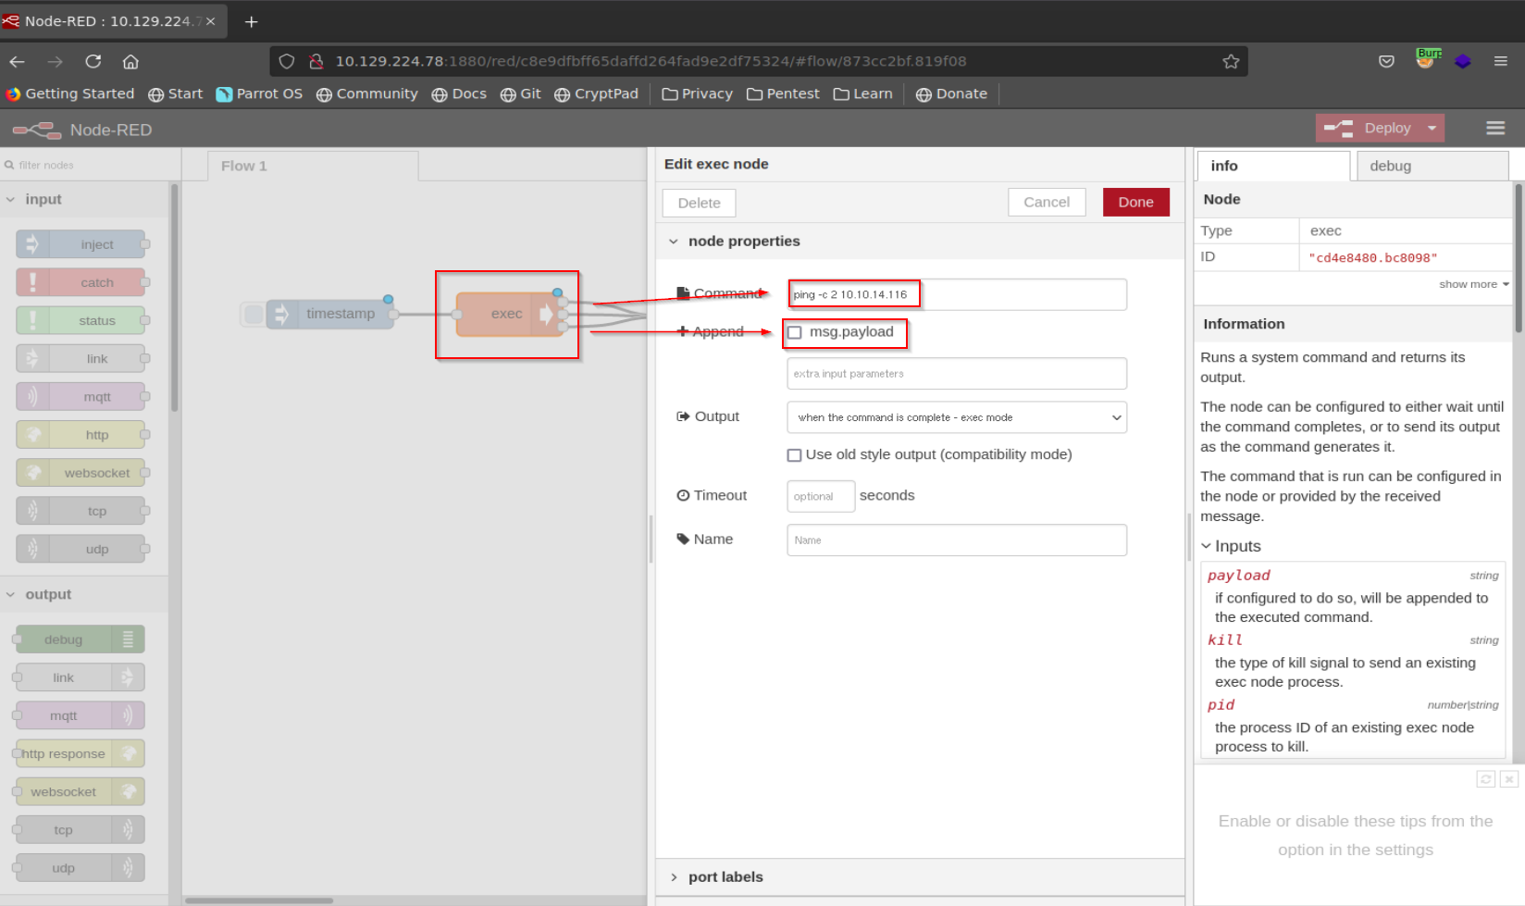This screenshot has height=906, width=1525.
Task: Open the Learn bookmarks folder
Action: (863, 93)
